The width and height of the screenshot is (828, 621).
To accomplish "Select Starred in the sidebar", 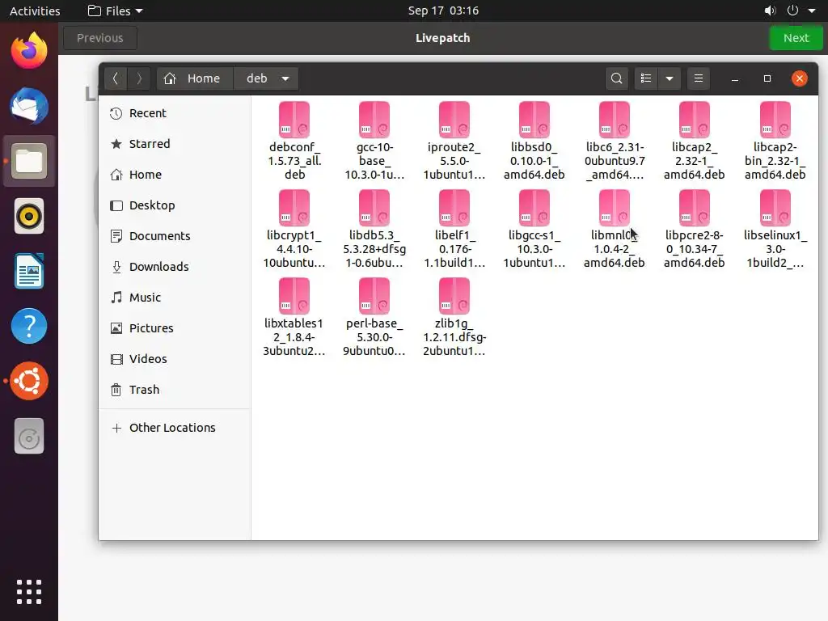I will (x=175, y=144).
